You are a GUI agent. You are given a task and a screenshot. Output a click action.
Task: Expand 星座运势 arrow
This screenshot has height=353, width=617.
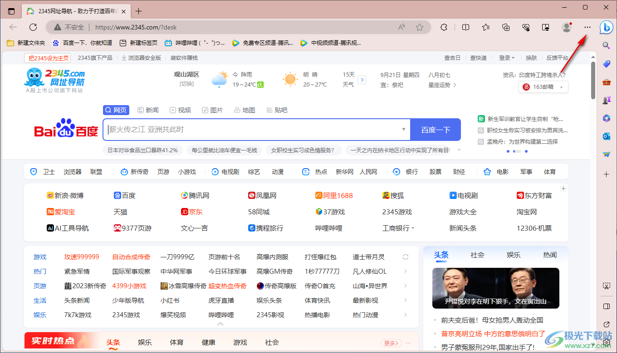[455, 85]
